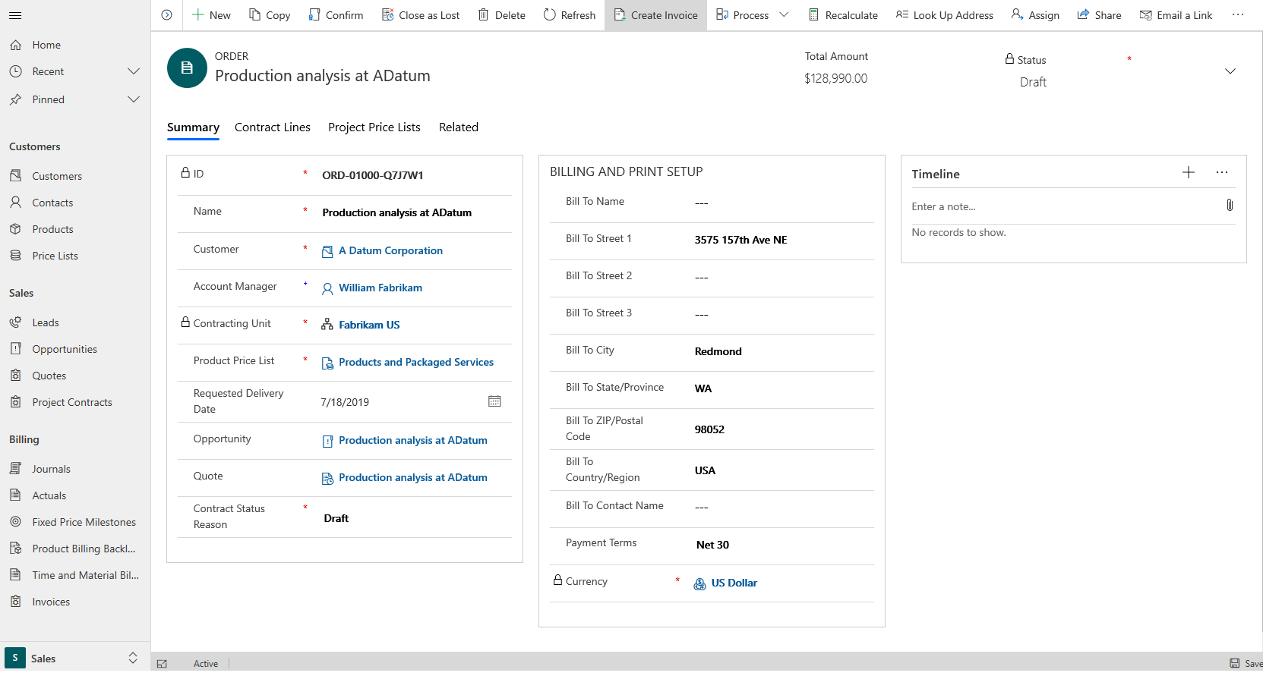Open Quotes in the sidebar
Screen dimensions: 1263x676
pos(49,376)
